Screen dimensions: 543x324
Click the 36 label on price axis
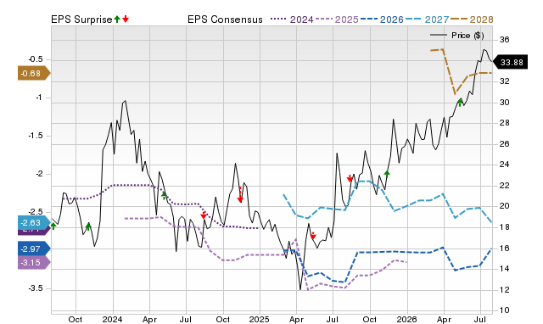tap(505, 40)
